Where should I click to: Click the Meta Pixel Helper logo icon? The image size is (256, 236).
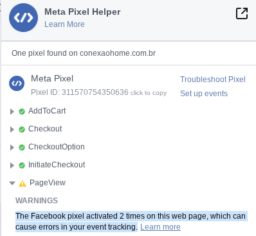pos(23,17)
